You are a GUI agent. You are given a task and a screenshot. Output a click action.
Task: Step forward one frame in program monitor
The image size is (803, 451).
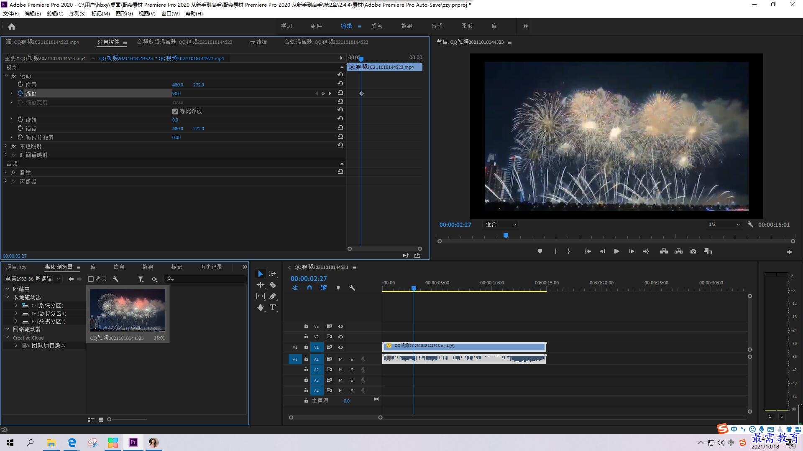(x=632, y=251)
